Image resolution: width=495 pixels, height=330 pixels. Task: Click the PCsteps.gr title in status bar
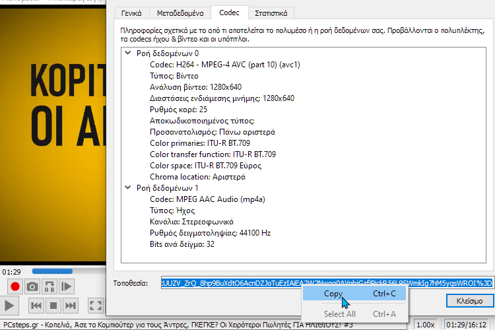[178, 325]
